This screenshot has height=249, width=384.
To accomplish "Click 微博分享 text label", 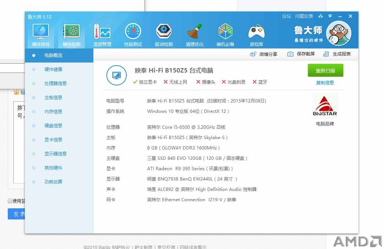I will pyautogui.click(x=268, y=54).
